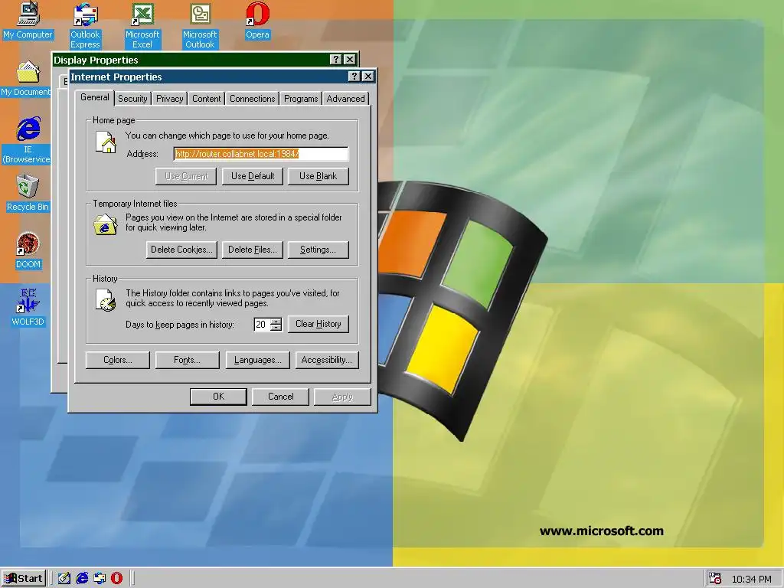Click the Clear History button
The height and width of the screenshot is (588, 784).
pyautogui.click(x=318, y=324)
